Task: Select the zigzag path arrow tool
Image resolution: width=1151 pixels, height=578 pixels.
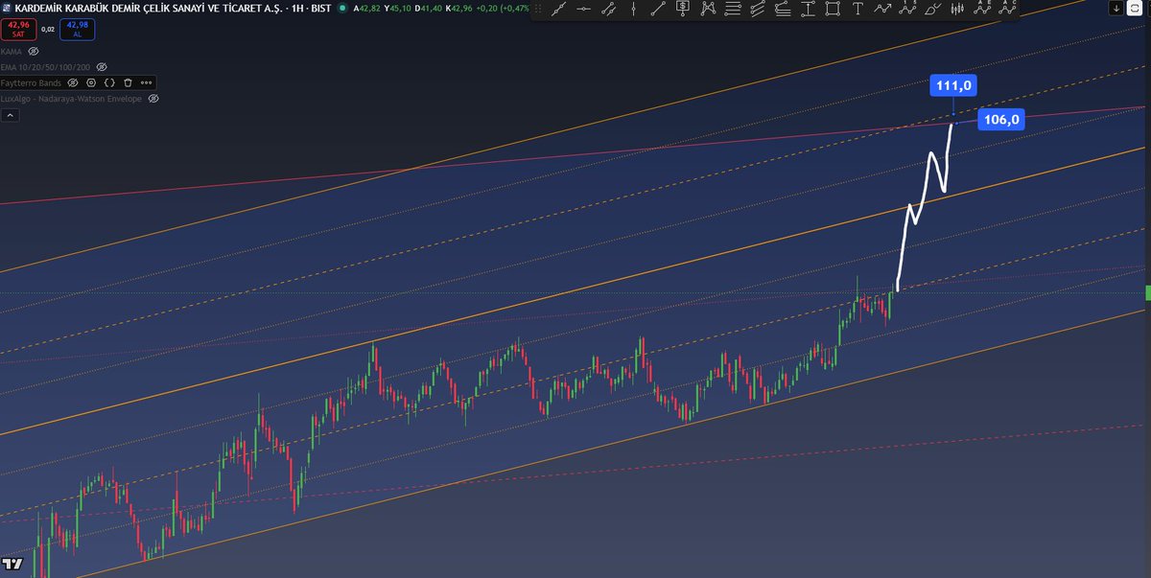Action: (882, 8)
